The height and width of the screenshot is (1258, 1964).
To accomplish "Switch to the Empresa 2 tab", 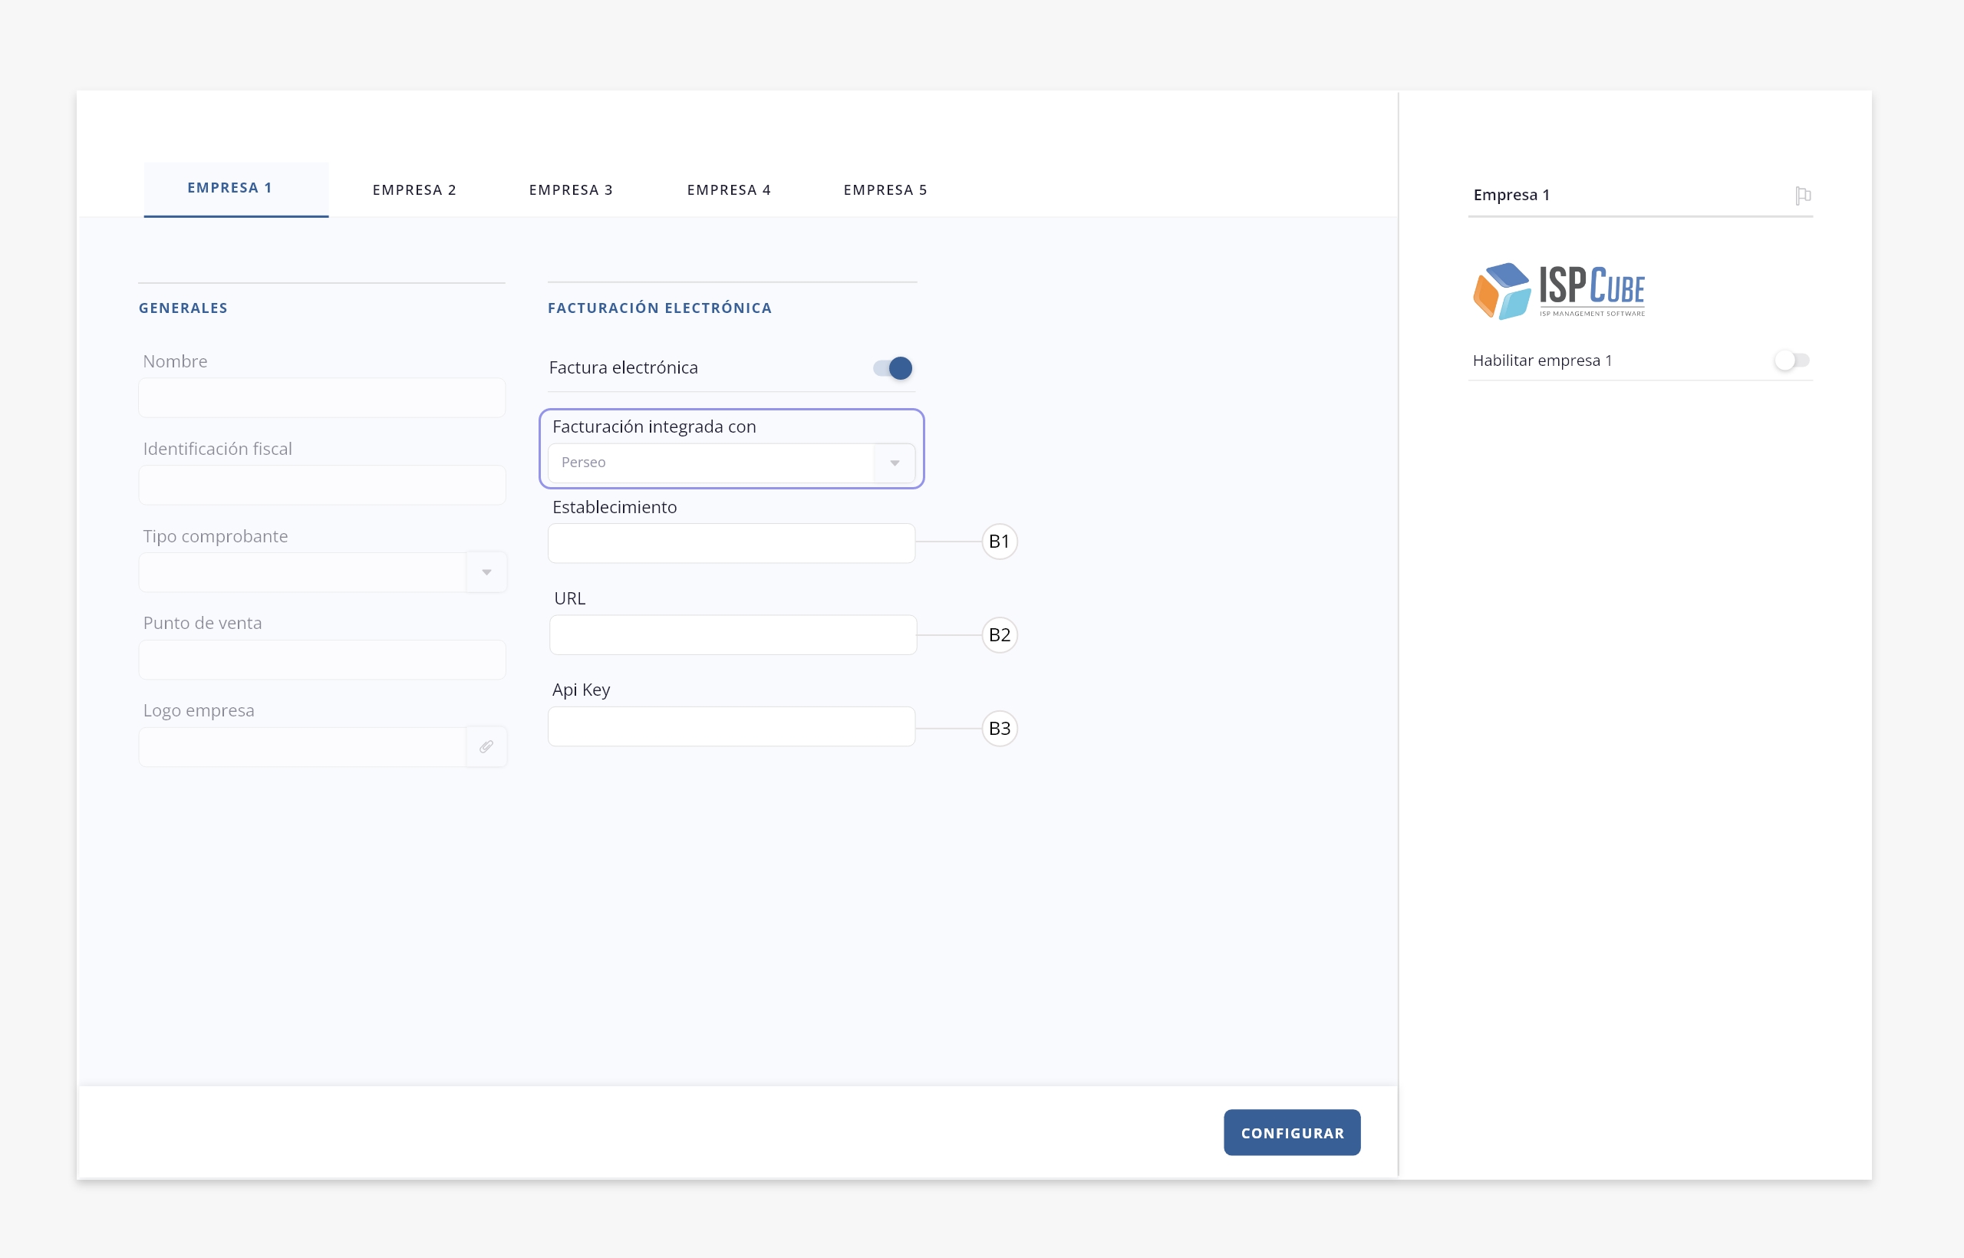I will click(414, 189).
